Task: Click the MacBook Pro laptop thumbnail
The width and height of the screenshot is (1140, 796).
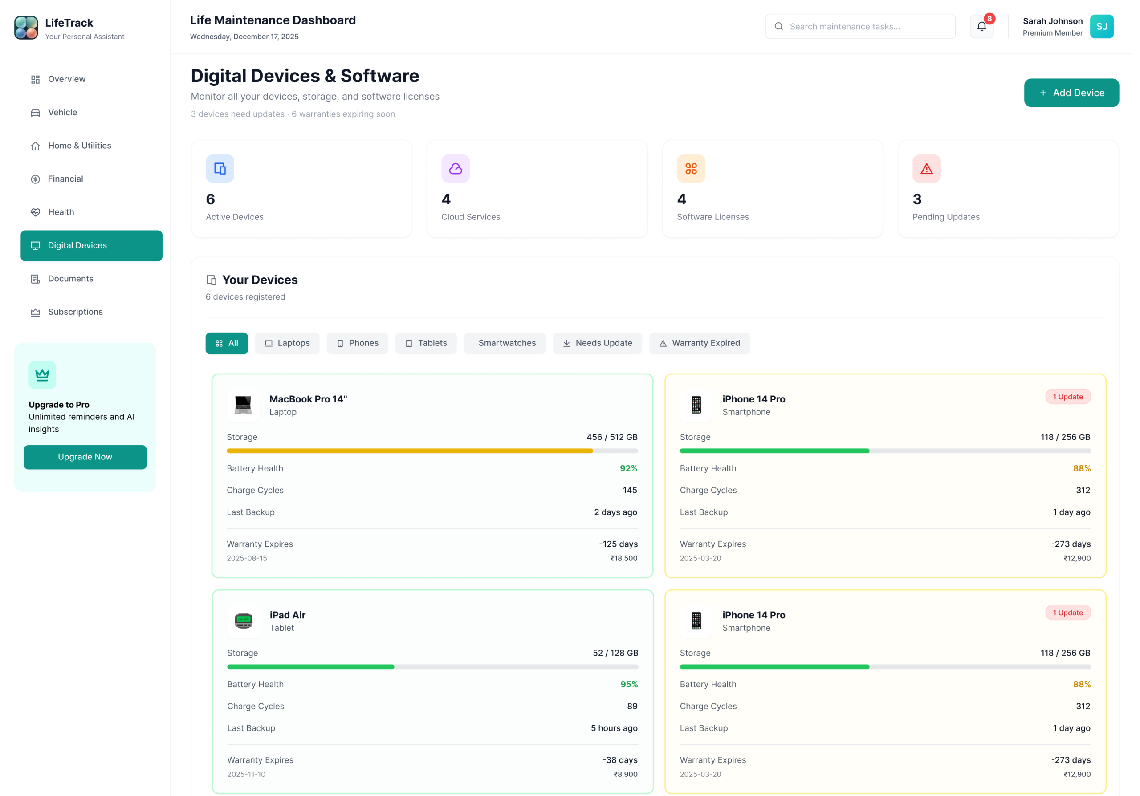Action: (243, 405)
